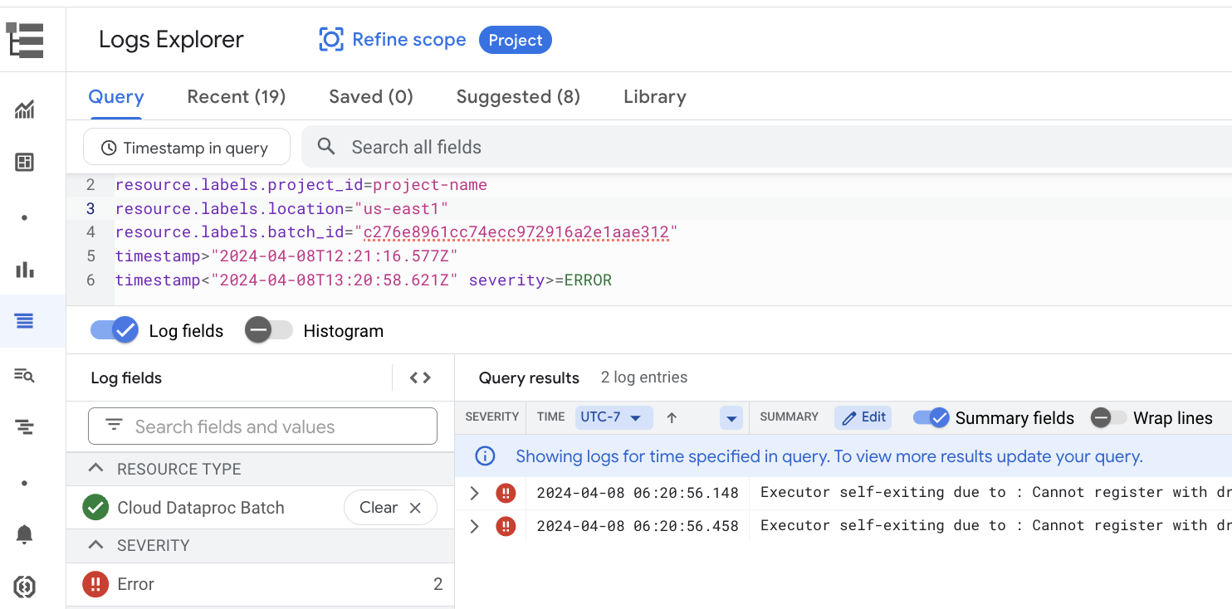The height and width of the screenshot is (609, 1232).
Task: Open the UTC-7 timezone dropdown
Action: pyautogui.click(x=614, y=417)
